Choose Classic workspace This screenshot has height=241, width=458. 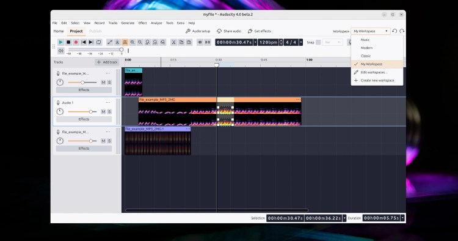point(377,56)
